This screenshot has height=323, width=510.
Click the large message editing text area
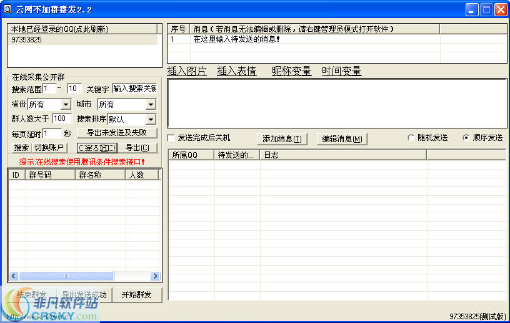[337, 103]
